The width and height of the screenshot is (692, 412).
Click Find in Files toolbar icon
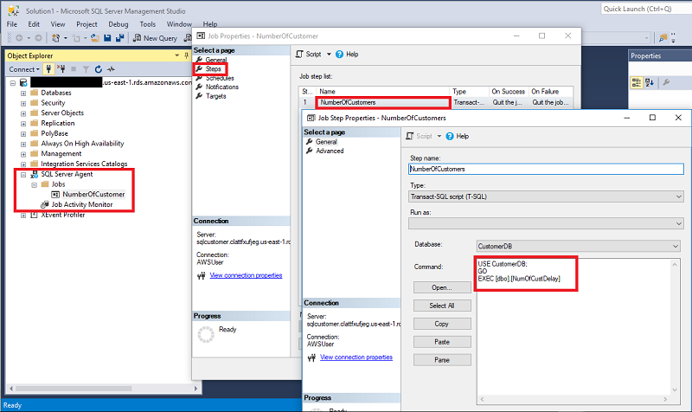click(x=663, y=38)
